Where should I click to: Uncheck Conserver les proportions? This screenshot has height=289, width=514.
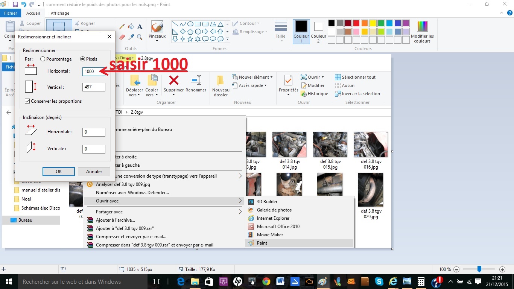tap(27, 101)
